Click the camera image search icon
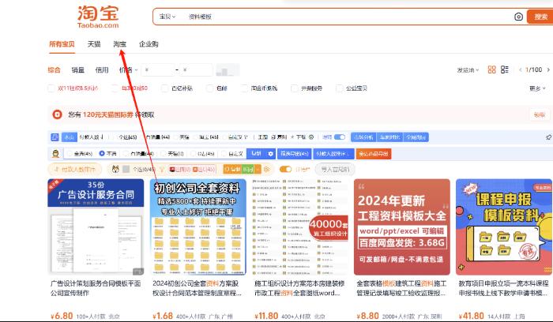Image resolution: width=553 pixels, height=322 pixels. pyautogui.click(x=518, y=16)
